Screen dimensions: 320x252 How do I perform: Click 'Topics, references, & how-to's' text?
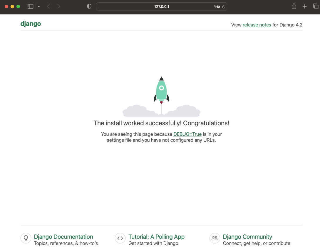[x=66, y=243]
